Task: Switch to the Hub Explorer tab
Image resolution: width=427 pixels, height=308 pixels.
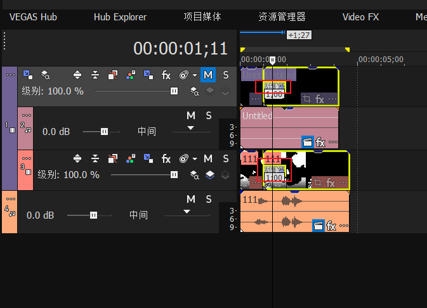Action: tap(120, 17)
